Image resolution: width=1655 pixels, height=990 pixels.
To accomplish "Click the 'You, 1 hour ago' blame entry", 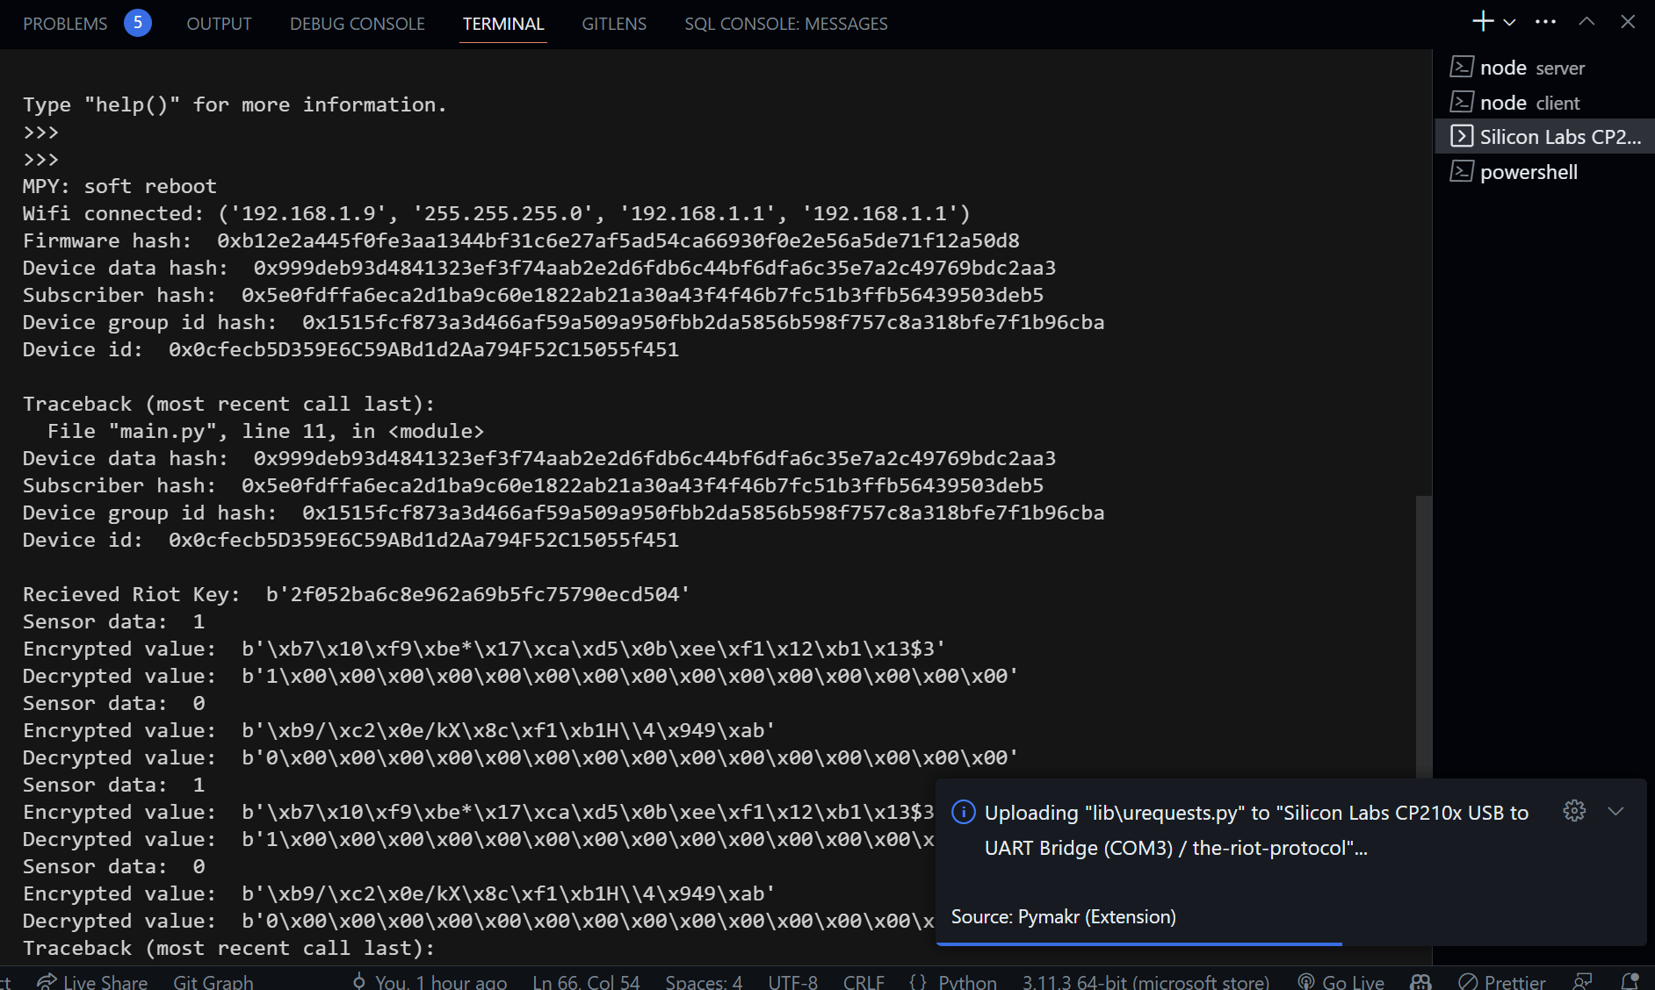I will click(441, 981).
